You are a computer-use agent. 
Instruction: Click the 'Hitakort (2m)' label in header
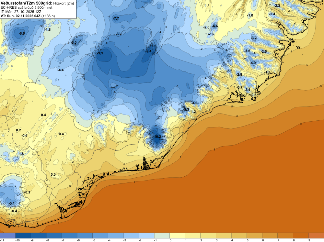pos(64,3)
